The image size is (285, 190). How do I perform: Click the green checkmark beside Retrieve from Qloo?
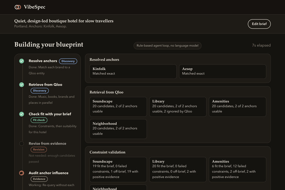(x=22, y=85)
